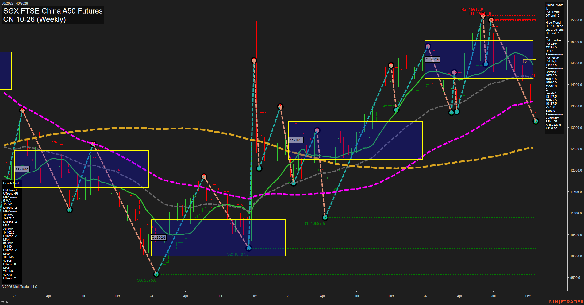Click the S3: 9575.0 support label
584x305 pixels.
point(147,280)
